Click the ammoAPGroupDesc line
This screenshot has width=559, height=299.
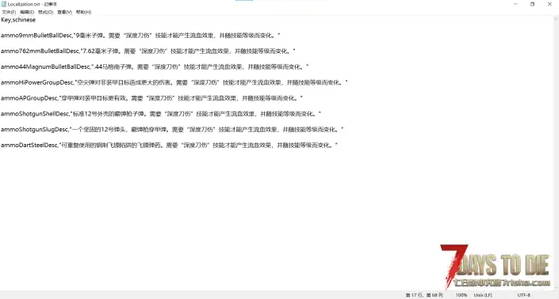click(152, 98)
